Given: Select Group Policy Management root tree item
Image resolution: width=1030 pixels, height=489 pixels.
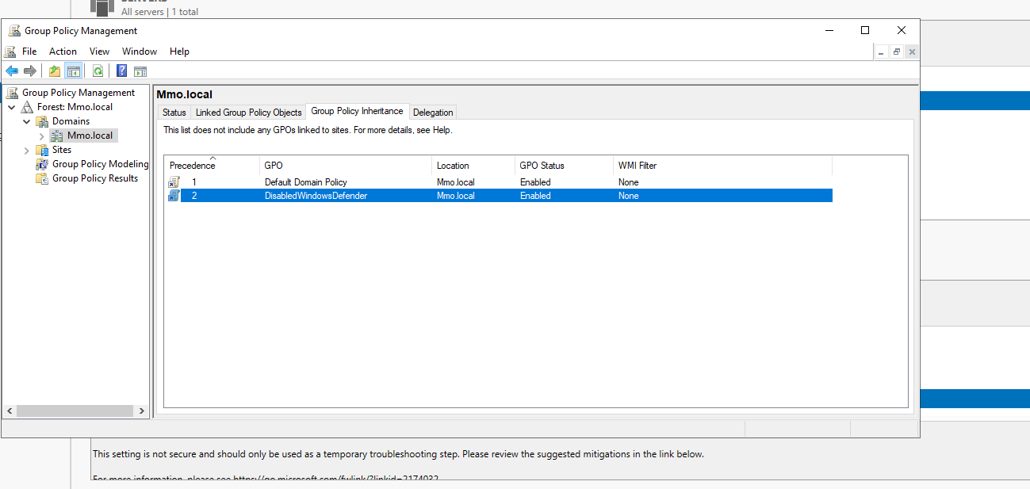Looking at the screenshot, I should coord(78,93).
